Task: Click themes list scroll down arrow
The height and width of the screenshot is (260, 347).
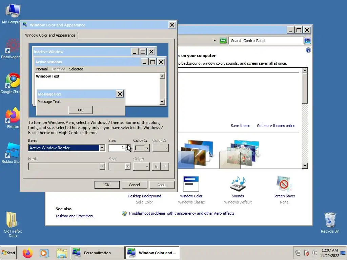Action: pyautogui.click(x=305, y=166)
